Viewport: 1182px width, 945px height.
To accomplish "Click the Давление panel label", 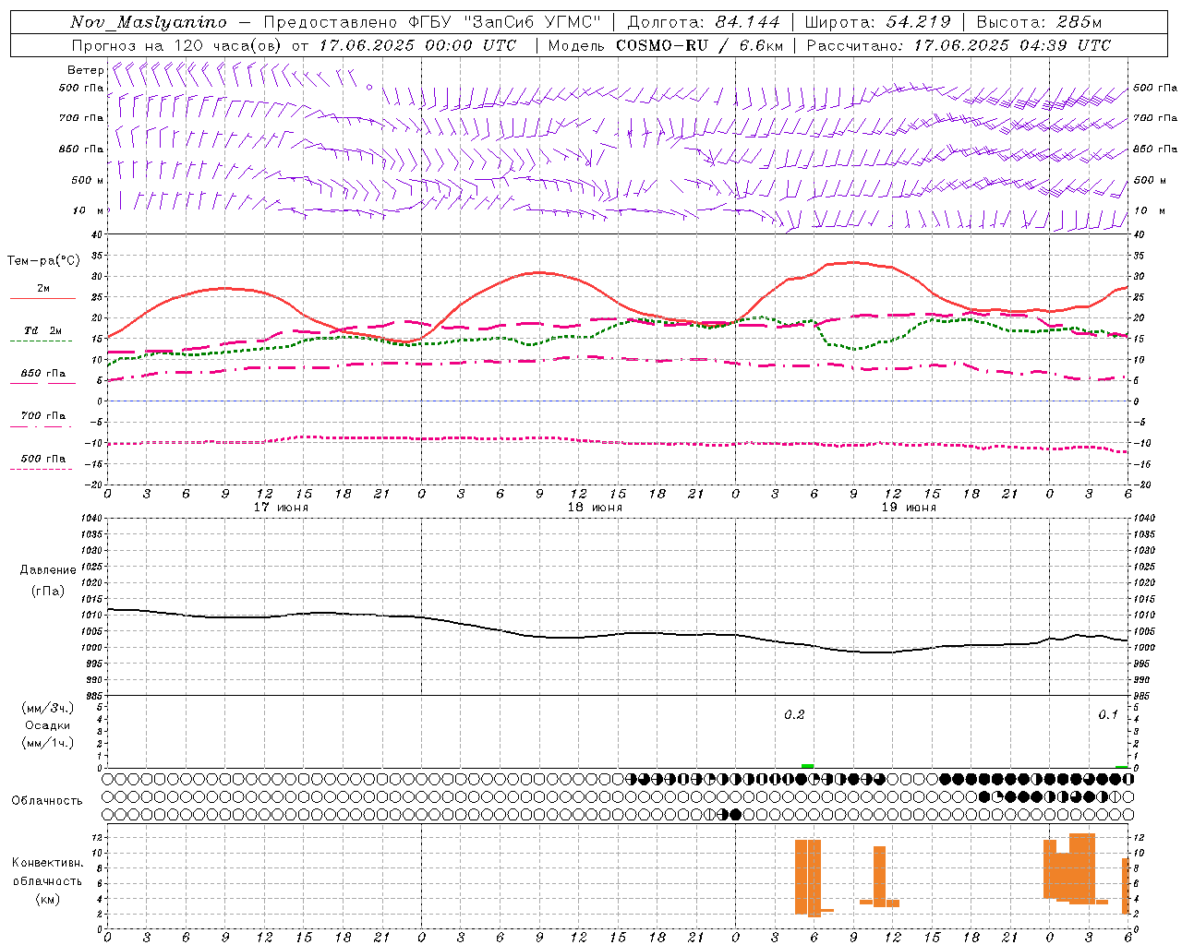I will pyautogui.click(x=48, y=570).
